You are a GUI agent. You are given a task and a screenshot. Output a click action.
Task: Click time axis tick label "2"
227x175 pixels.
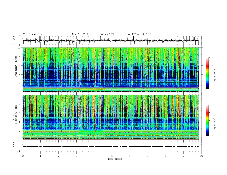58,156
